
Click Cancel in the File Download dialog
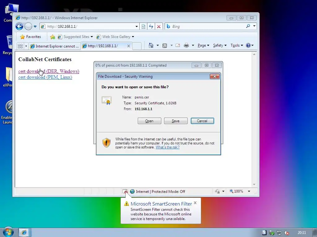pos(202,121)
